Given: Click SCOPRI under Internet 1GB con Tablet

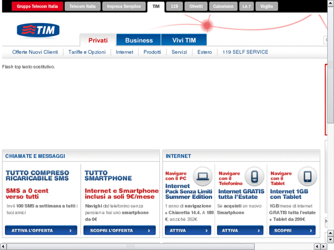Looking at the screenshot, I should (293, 230).
